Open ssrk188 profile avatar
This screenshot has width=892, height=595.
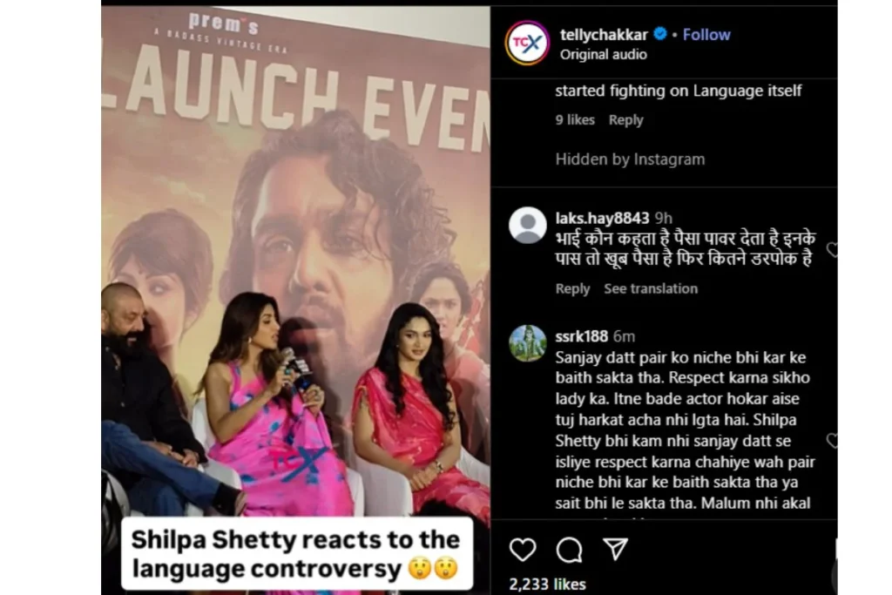527,343
